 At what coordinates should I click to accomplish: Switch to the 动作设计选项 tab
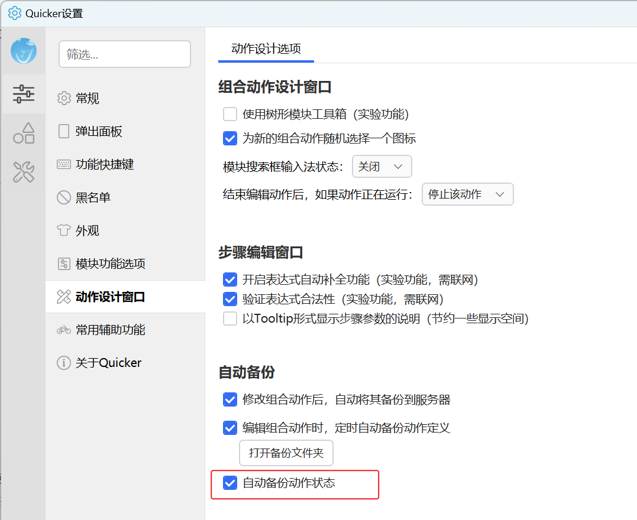[x=266, y=48]
